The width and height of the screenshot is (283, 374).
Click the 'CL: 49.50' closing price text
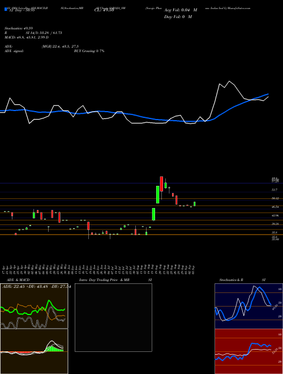pos(104,11)
